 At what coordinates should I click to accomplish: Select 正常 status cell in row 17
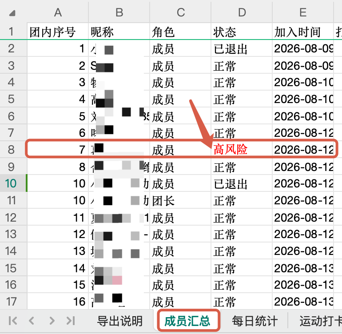[242, 302]
